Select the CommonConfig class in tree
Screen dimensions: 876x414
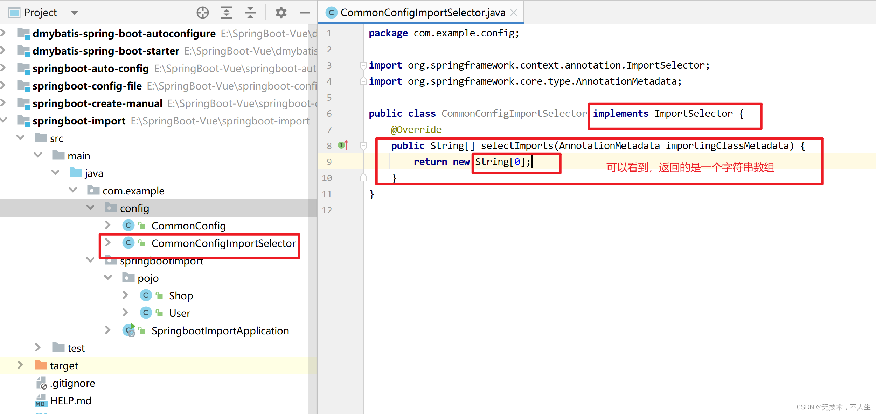tap(188, 226)
